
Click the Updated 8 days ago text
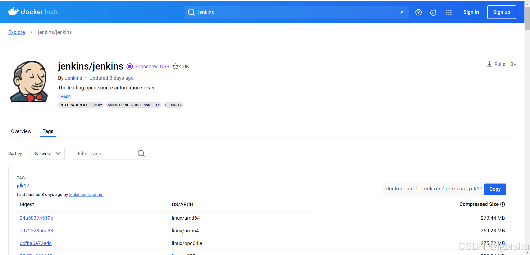[x=112, y=78]
